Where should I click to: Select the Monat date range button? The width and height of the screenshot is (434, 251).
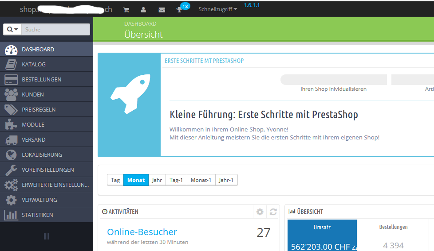[x=136, y=180]
